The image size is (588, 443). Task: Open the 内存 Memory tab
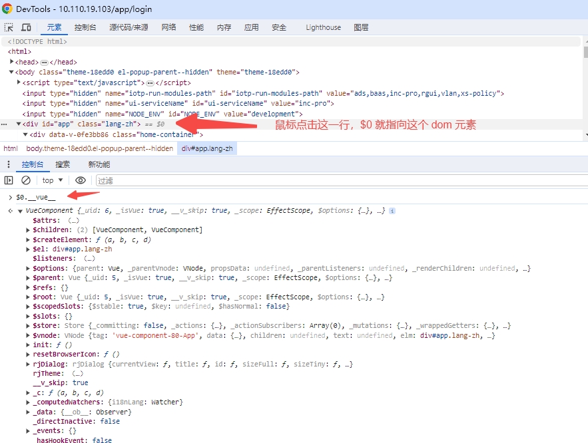pos(224,27)
